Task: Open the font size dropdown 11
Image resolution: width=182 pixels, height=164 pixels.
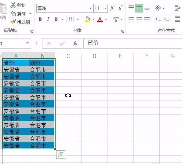Action: click(105, 9)
